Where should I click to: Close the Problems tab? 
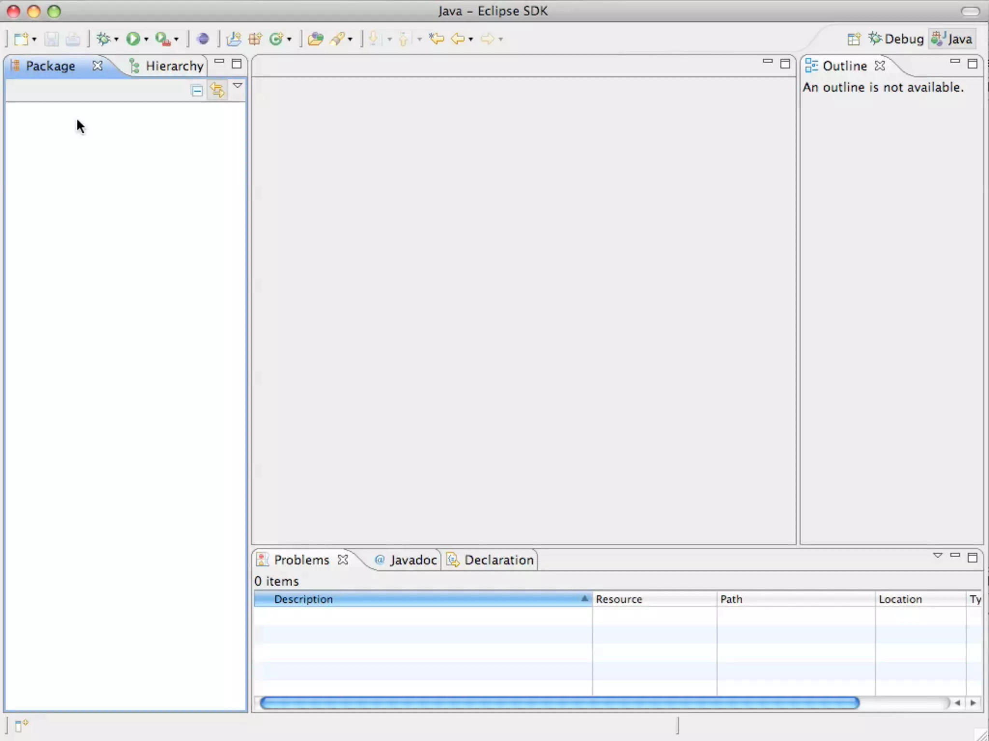[343, 560]
